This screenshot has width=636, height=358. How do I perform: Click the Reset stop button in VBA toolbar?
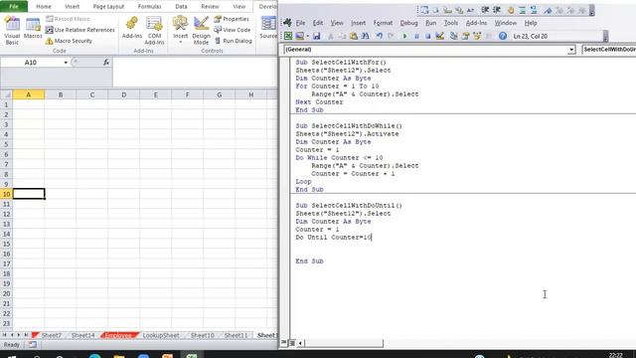(x=427, y=36)
